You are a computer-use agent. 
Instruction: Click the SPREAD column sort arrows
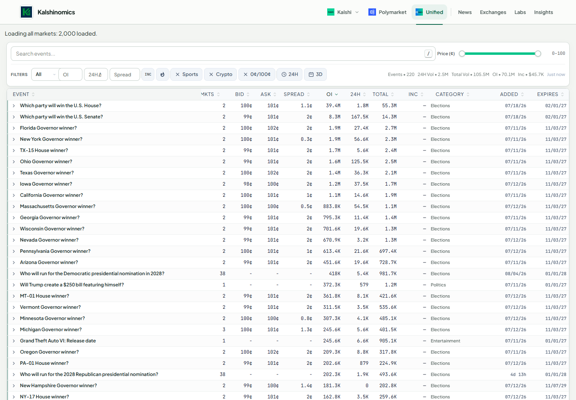(308, 94)
